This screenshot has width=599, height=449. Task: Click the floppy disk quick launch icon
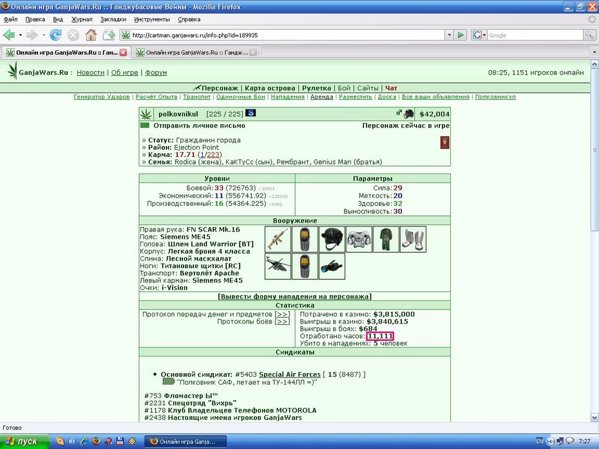point(120,441)
